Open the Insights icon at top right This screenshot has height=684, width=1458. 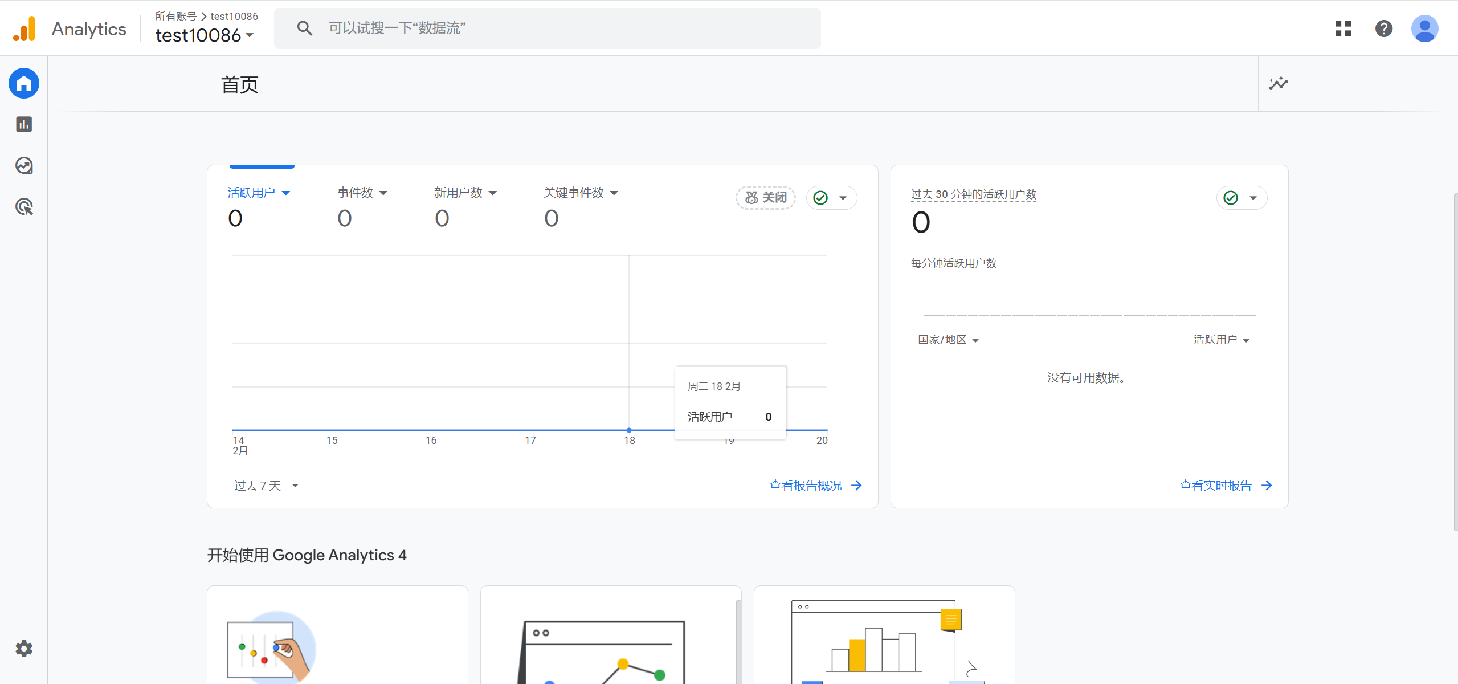tap(1278, 84)
